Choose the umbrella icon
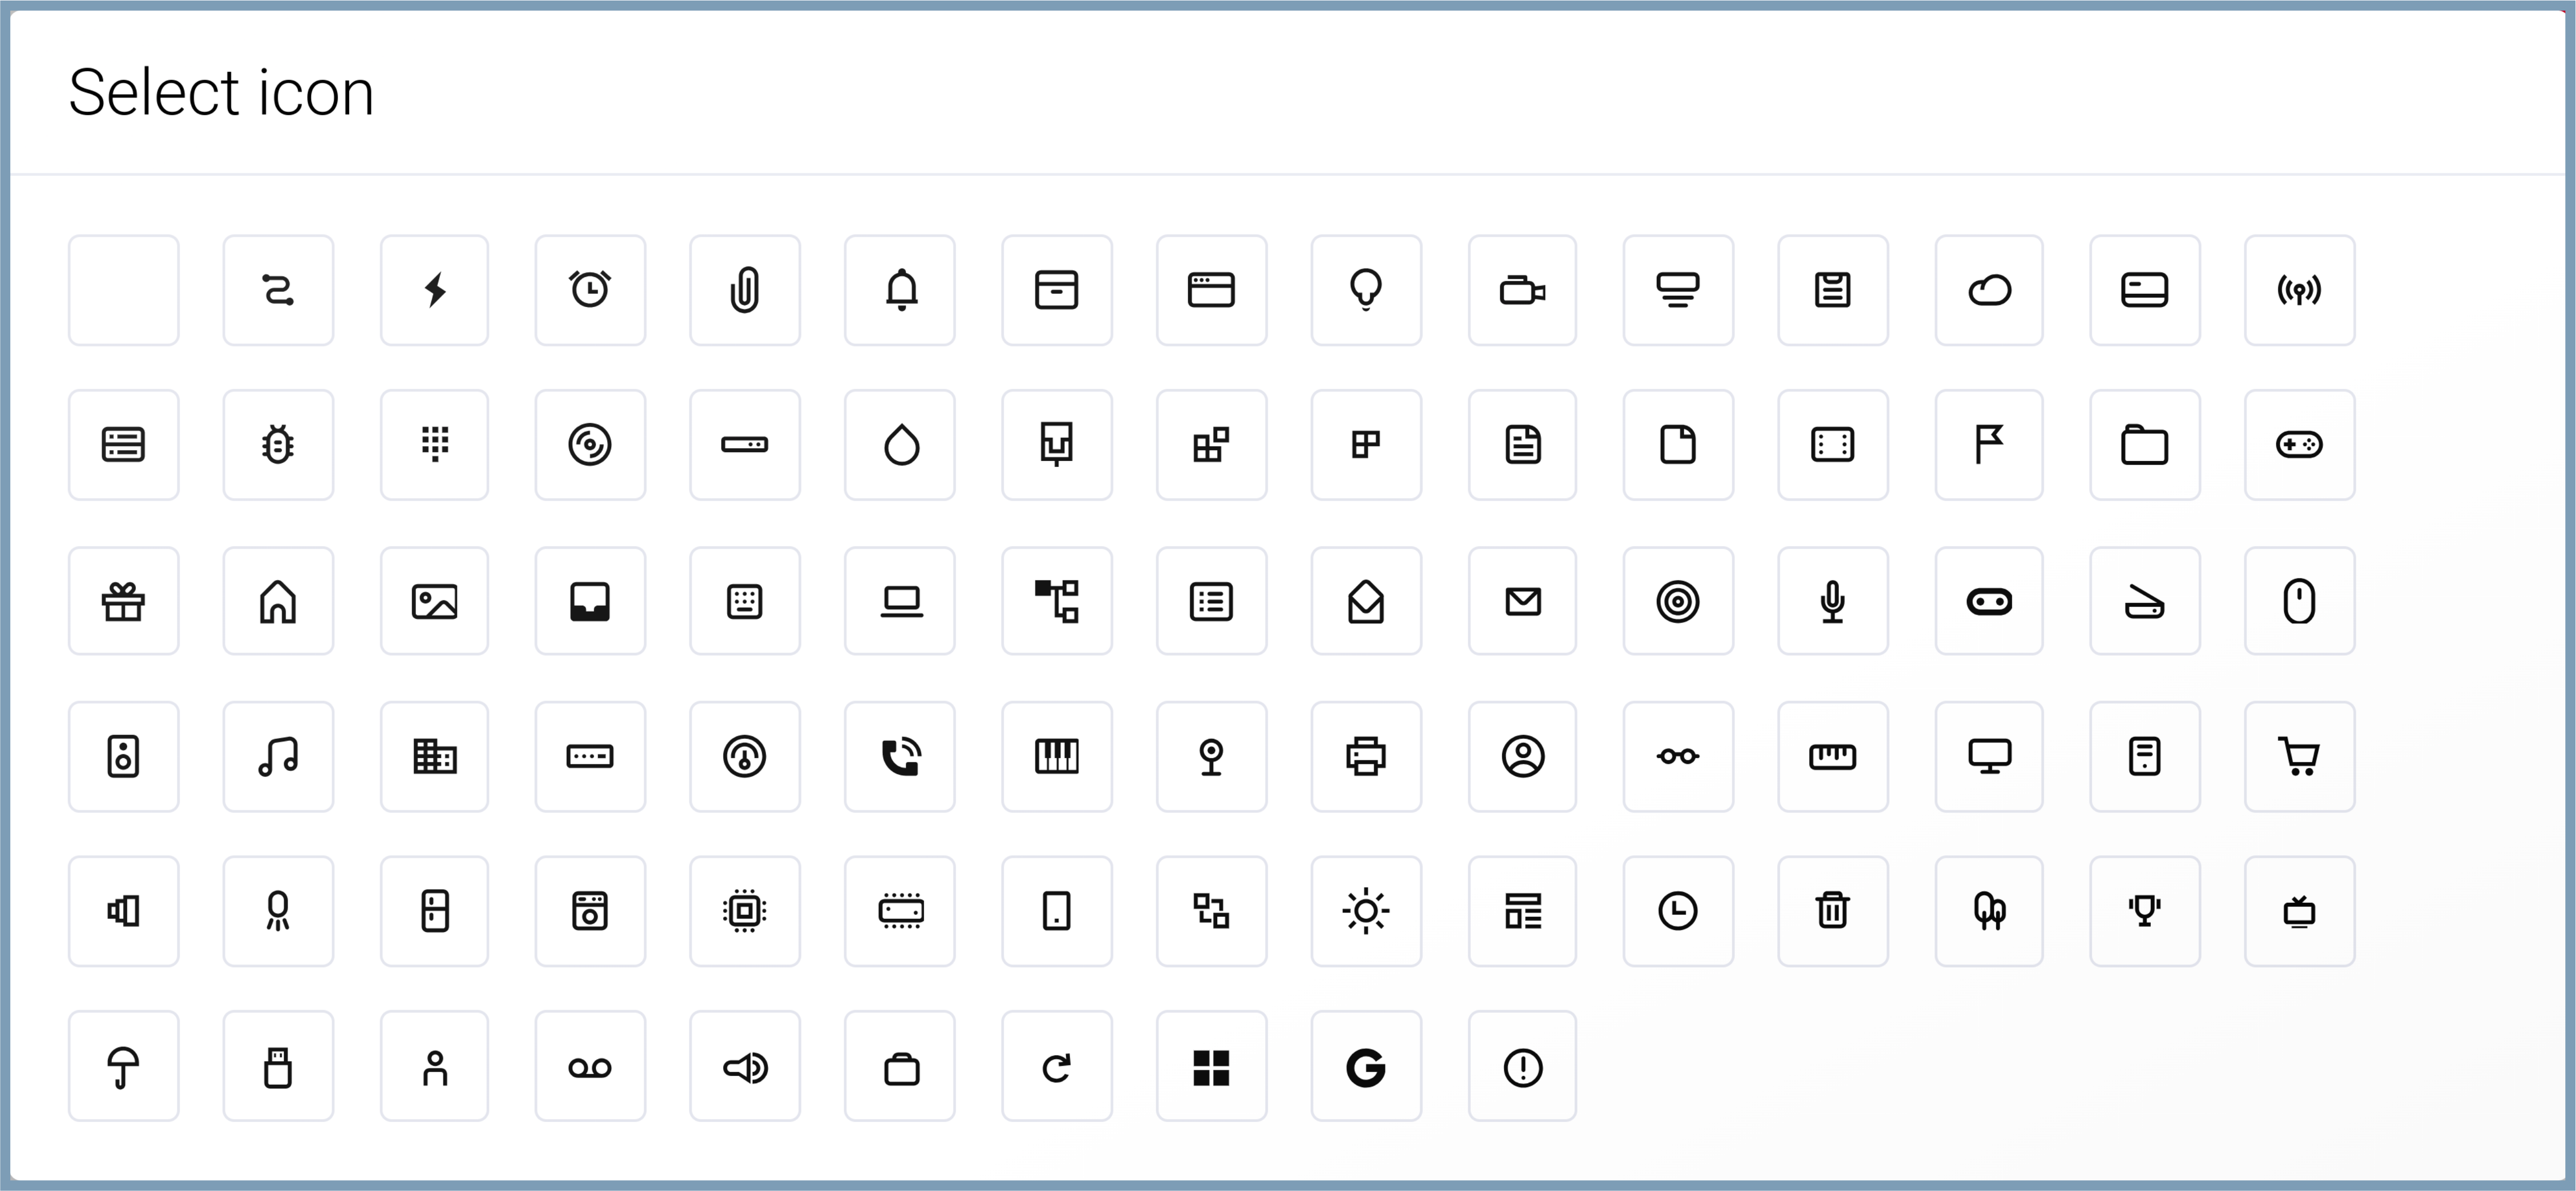2576x1191 pixels. click(x=123, y=1066)
